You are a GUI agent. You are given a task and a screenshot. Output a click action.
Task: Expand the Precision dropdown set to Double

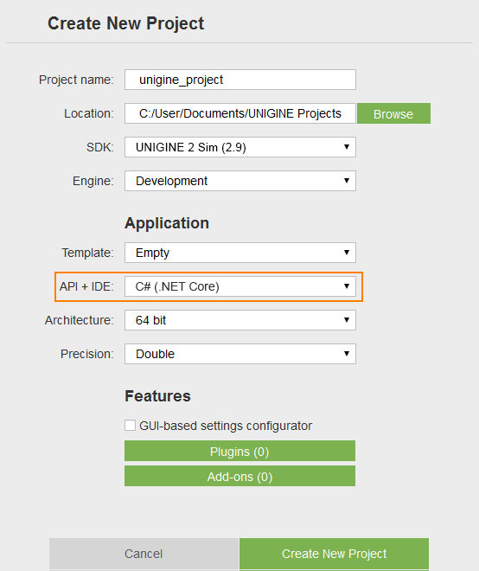point(239,354)
